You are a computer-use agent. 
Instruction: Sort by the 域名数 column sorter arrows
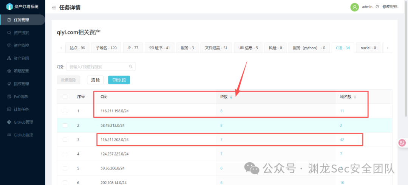[x=355, y=97]
